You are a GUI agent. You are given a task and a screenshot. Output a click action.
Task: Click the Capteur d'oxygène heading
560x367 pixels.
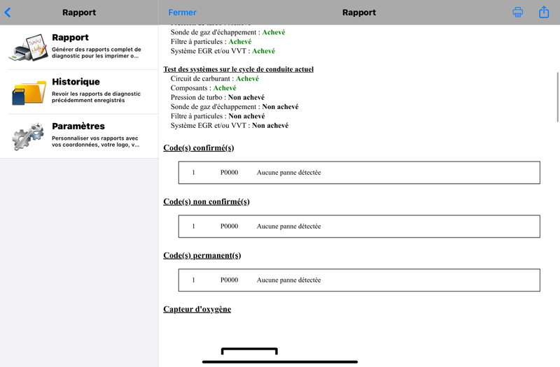click(x=197, y=309)
